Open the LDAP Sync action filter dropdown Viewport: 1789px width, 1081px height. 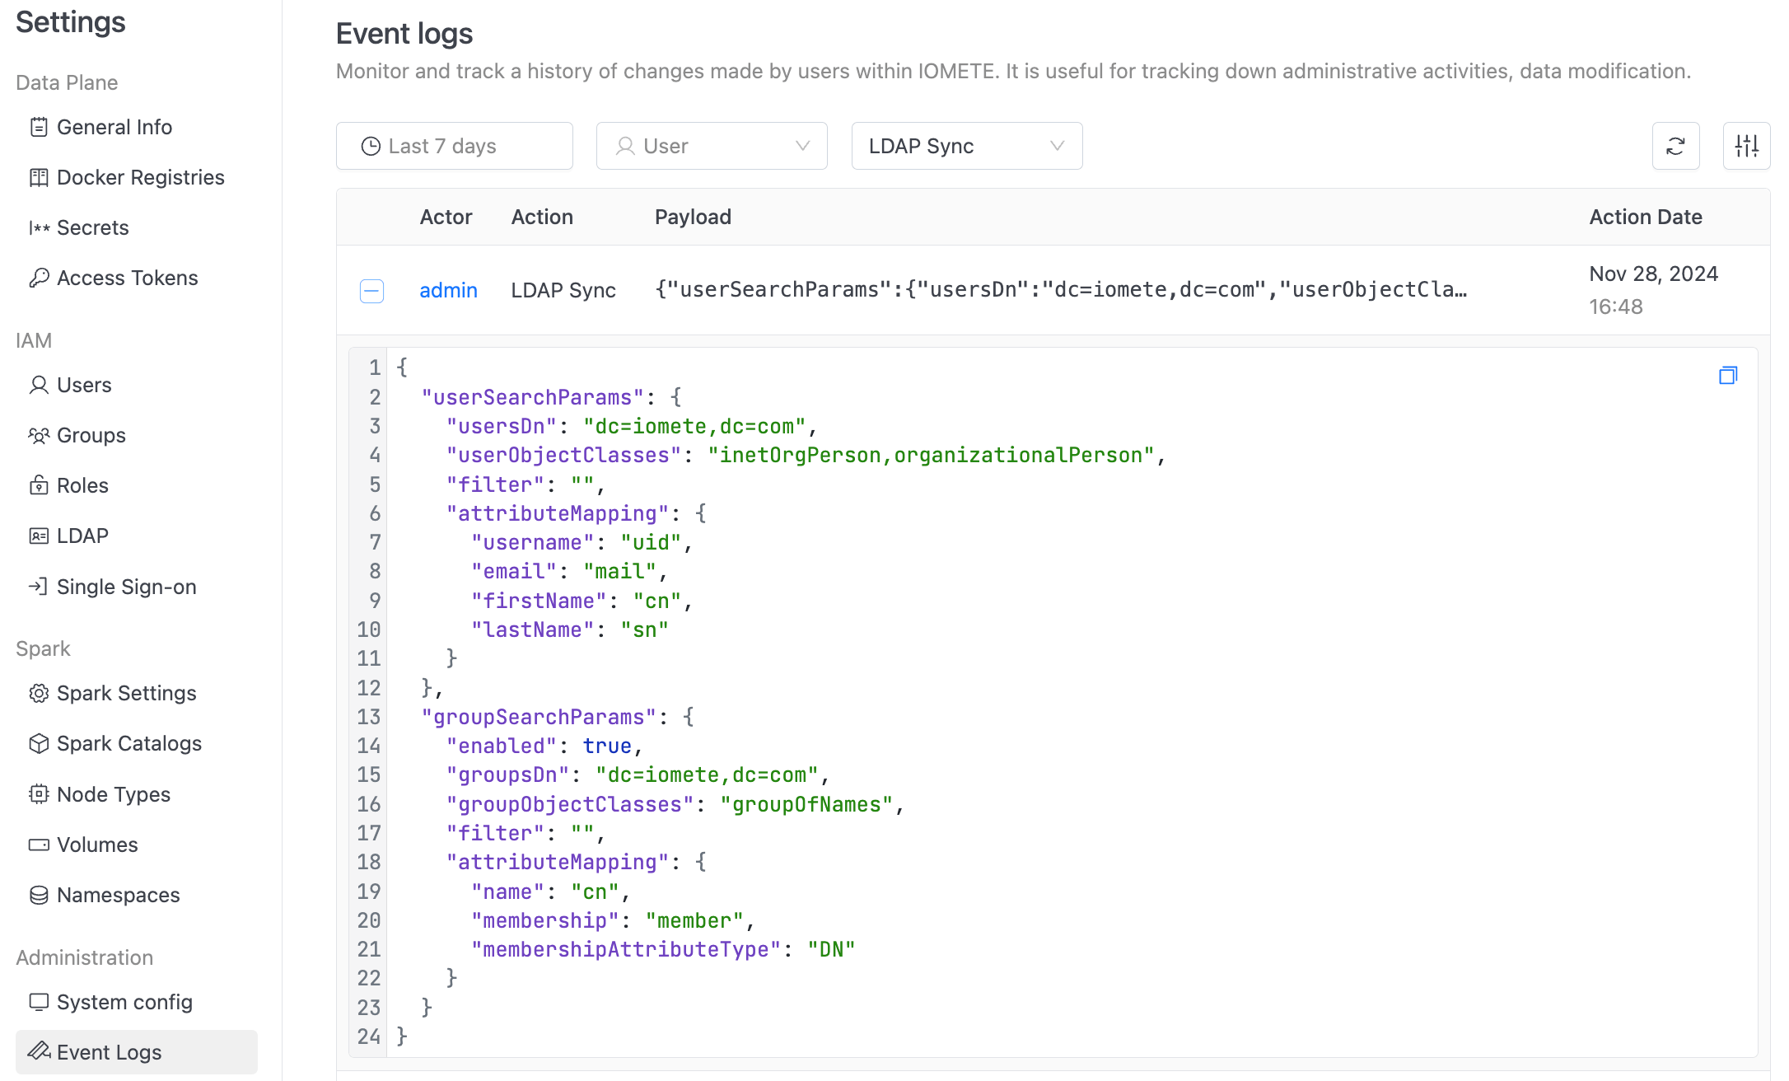[967, 146]
